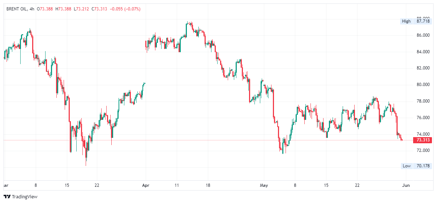Click the 72.000 price axis label
437x203 pixels.
tap(423, 150)
